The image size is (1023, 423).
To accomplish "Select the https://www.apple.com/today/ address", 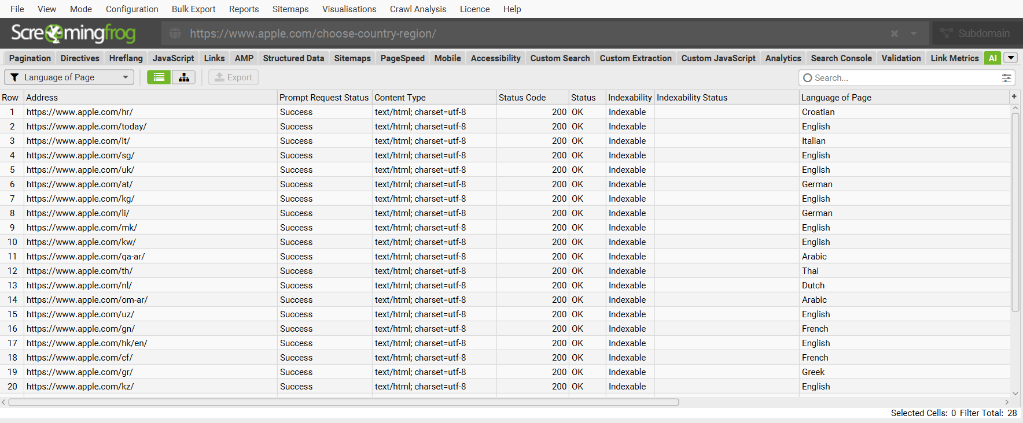I will (x=87, y=127).
